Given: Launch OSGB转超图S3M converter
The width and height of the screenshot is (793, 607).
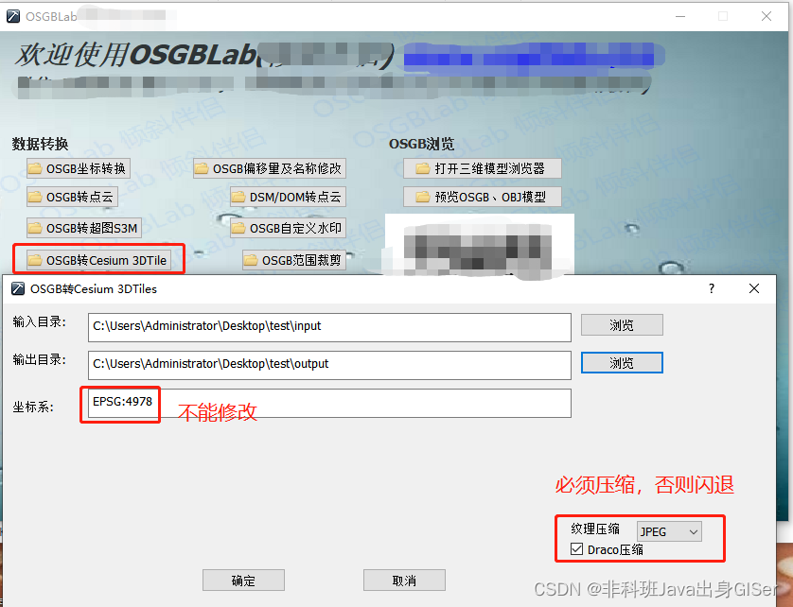Looking at the screenshot, I should [x=84, y=228].
